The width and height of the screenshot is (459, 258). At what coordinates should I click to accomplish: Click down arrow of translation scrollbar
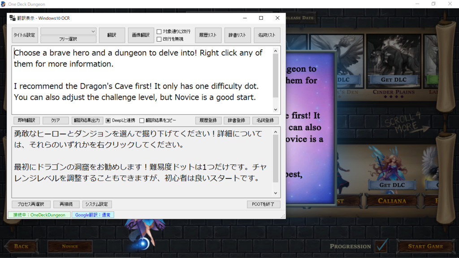(x=276, y=193)
